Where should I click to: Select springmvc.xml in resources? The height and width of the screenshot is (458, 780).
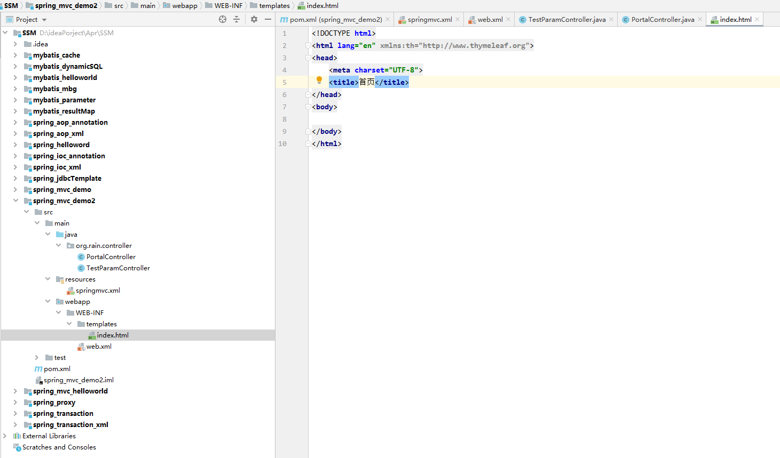pyautogui.click(x=98, y=290)
